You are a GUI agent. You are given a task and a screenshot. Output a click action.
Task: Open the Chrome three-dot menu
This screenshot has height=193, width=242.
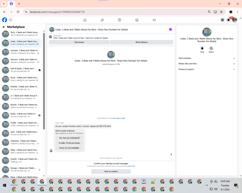[x=238, y=12]
